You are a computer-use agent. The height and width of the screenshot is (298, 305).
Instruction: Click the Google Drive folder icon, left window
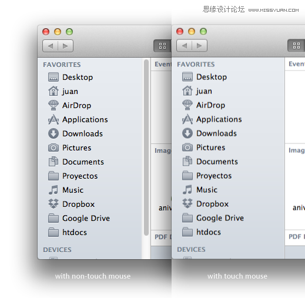tap(53, 218)
